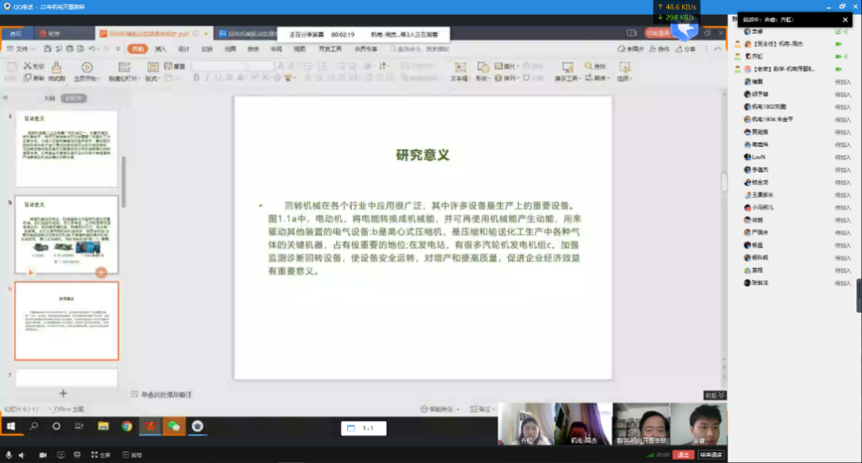862x463 pixels.
Task: Toggle the camera icon in call bar
Action: coord(43,455)
